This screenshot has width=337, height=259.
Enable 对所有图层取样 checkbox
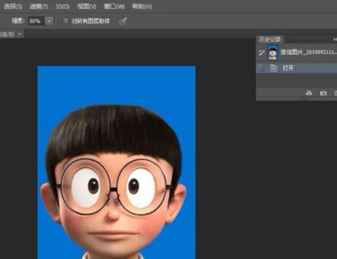tap(66, 21)
